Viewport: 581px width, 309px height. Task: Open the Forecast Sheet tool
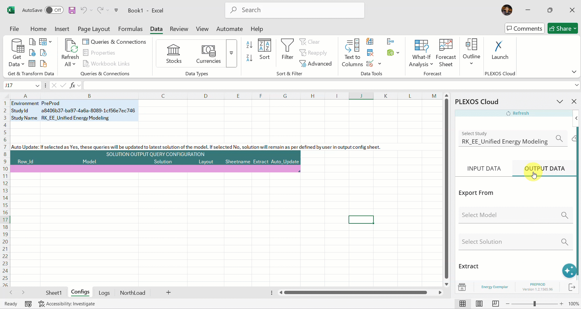tap(446, 53)
